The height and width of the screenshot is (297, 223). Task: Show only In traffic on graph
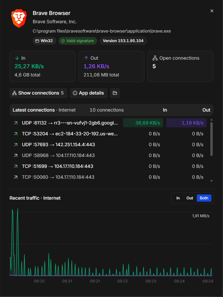(x=178, y=198)
